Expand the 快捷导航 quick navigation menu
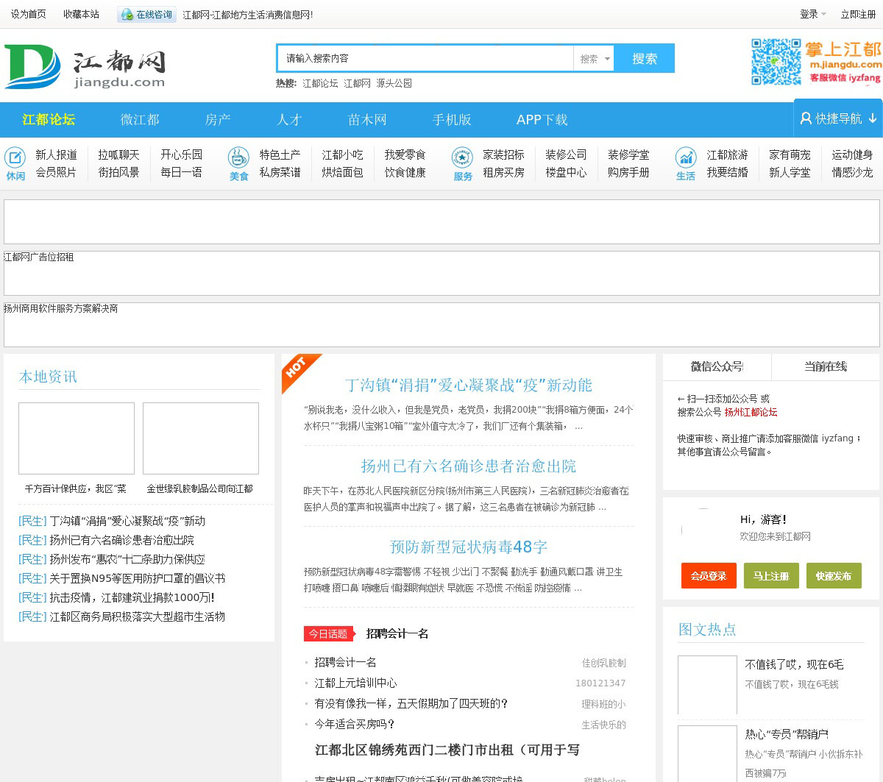Viewport: 883px width, 782px height. [838, 118]
